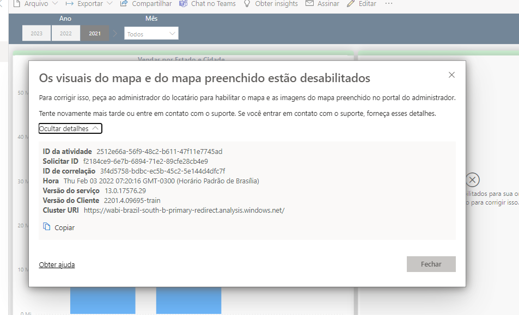Click the Exportar arrow icon
Screen dimensions: 519x315
pyautogui.click(x=70, y=4)
